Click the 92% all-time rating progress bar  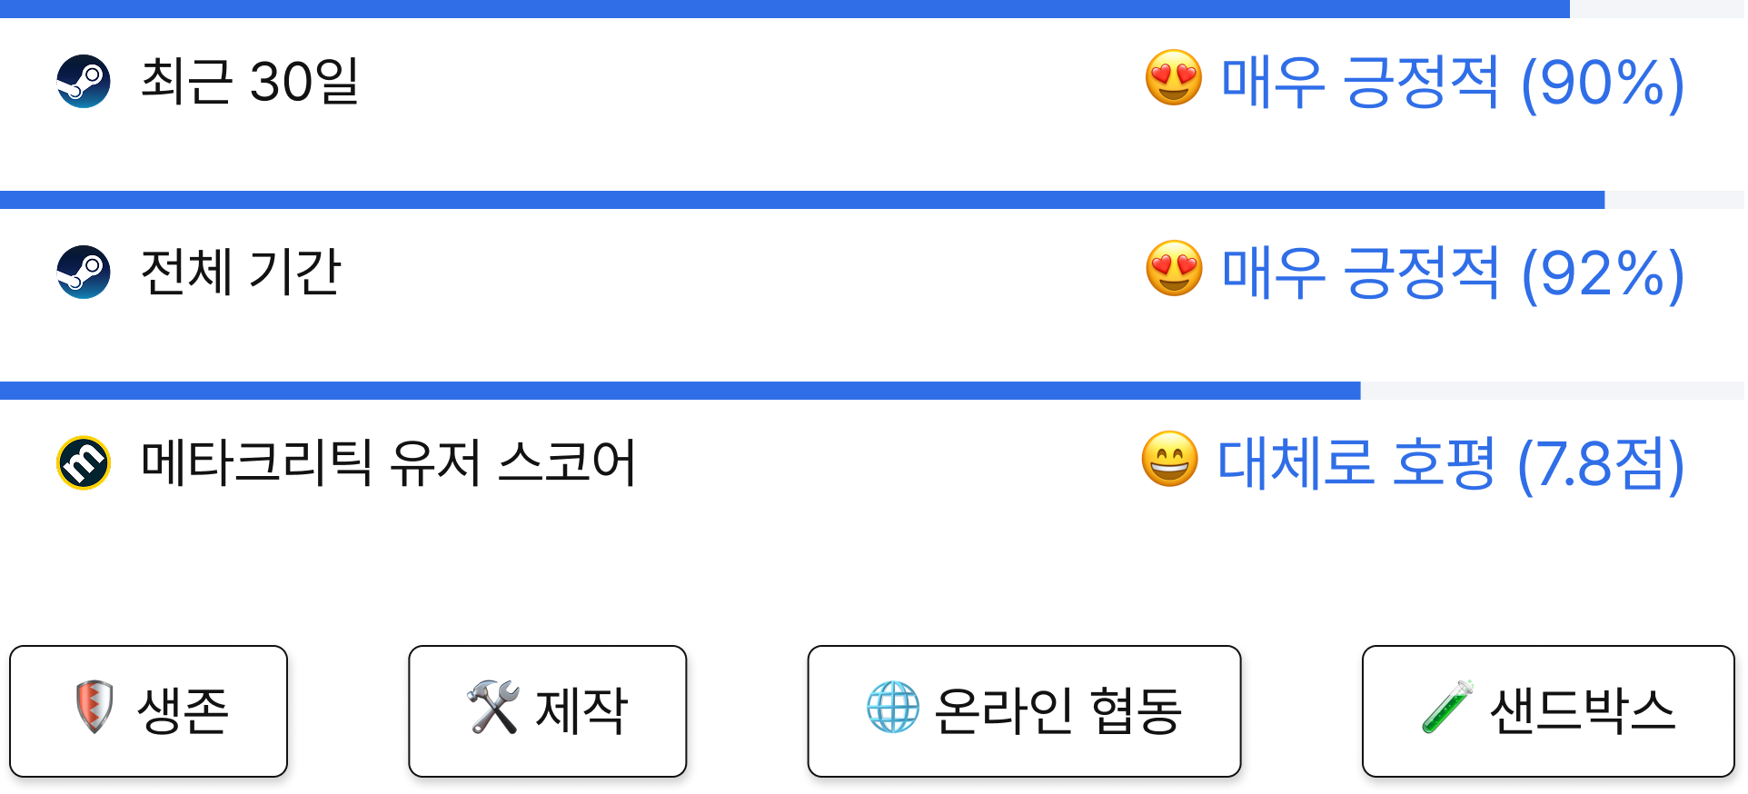pyautogui.click(x=872, y=200)
